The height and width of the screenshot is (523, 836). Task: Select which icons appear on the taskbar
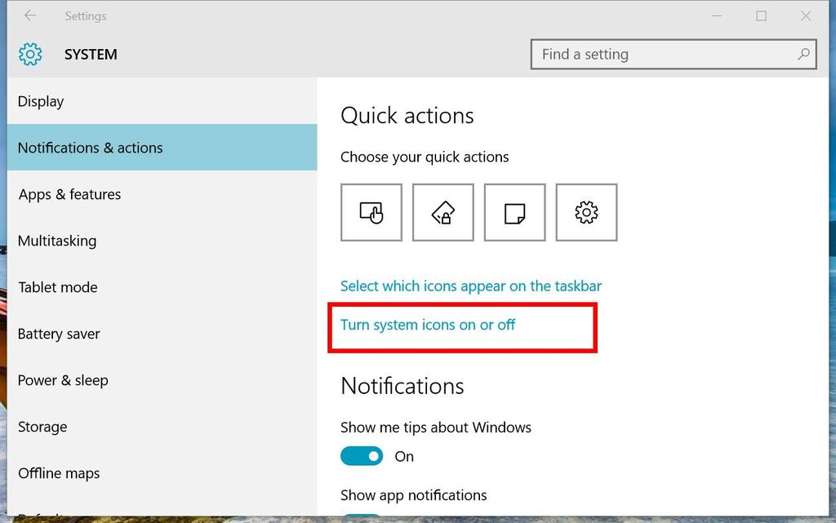471,286
